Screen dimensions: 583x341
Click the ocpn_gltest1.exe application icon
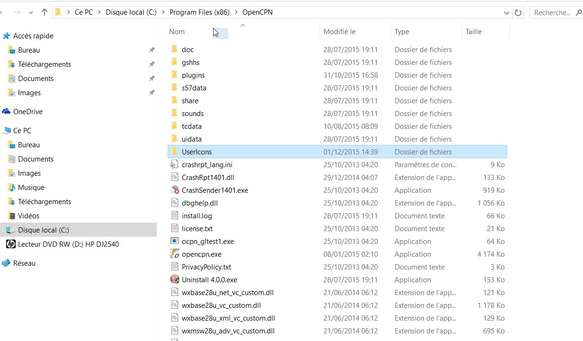click(175, 241)
